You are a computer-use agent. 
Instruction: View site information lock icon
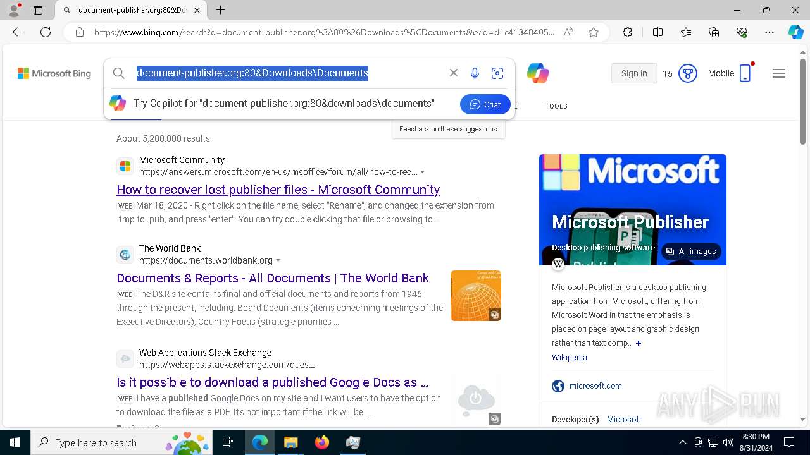pos(80,32)
